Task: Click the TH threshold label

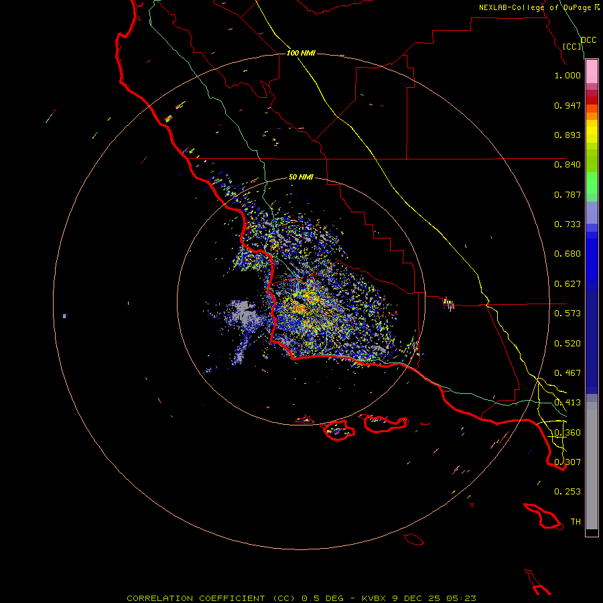Action: (576, 522)
